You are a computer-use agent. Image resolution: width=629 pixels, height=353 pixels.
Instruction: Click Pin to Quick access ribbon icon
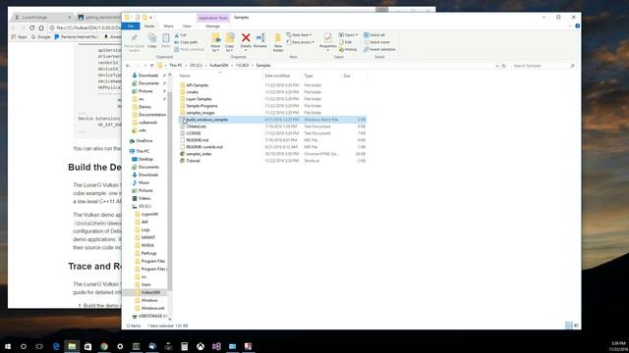pyautogui.click(x=134, y=42)
